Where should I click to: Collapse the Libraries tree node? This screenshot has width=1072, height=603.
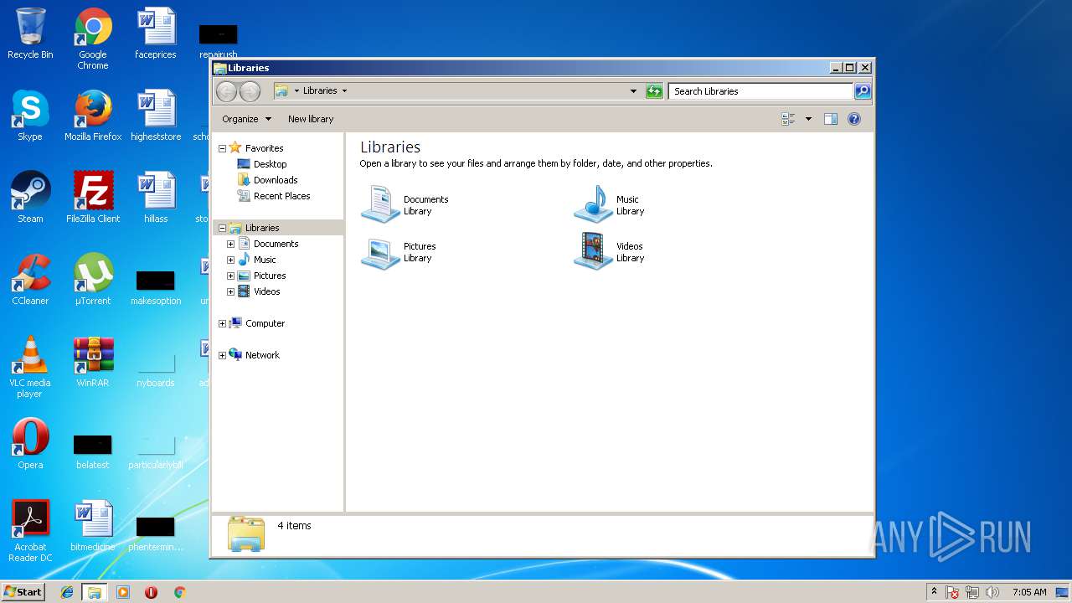[x=222, y=228]
